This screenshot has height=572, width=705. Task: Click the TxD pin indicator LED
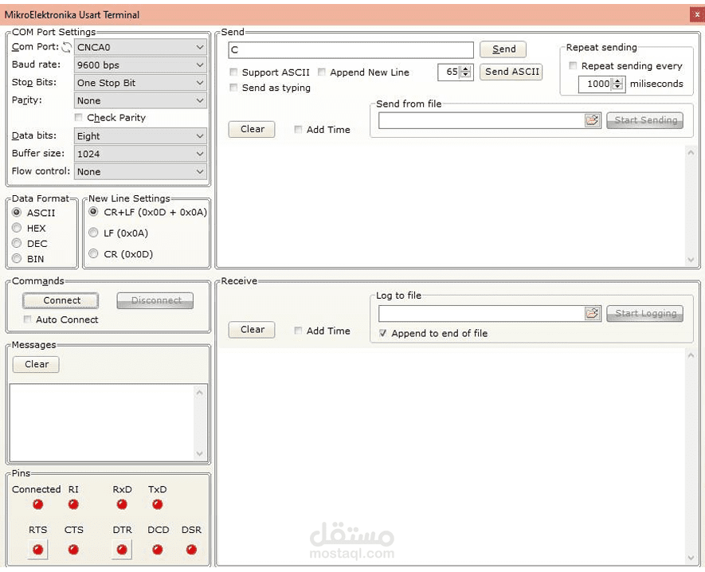pos(158,504)
